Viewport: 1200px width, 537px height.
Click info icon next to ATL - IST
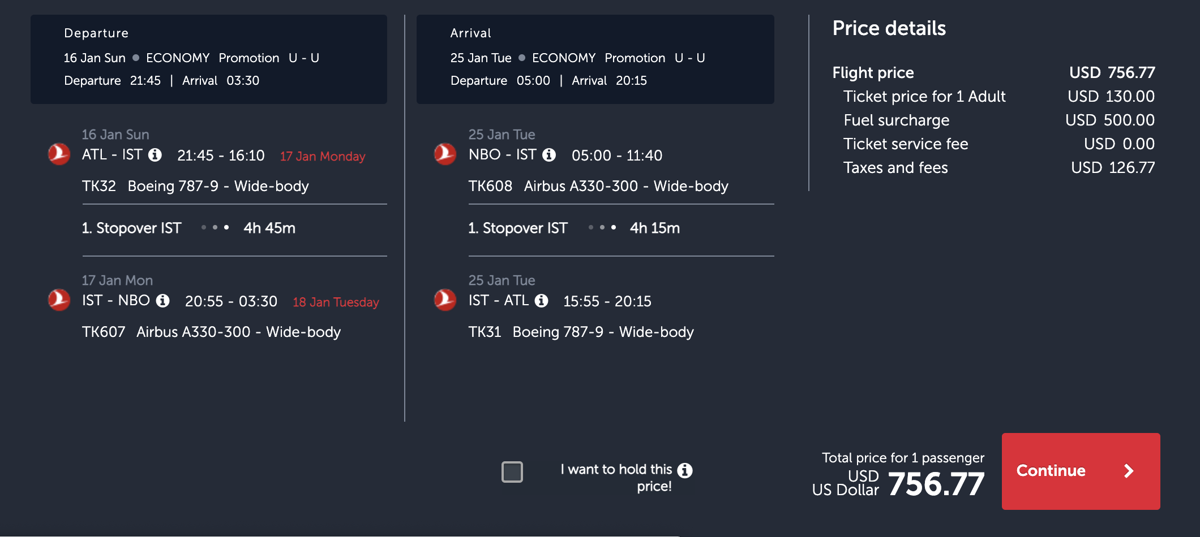[x=155, y=155]
